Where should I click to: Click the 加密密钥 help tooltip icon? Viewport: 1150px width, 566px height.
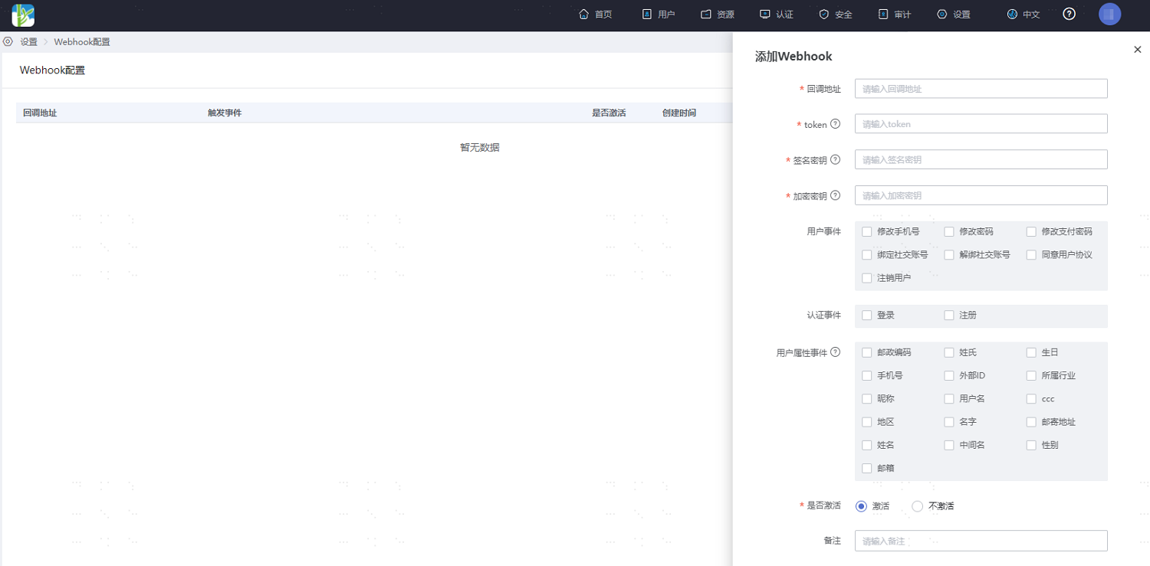(836, 195)
